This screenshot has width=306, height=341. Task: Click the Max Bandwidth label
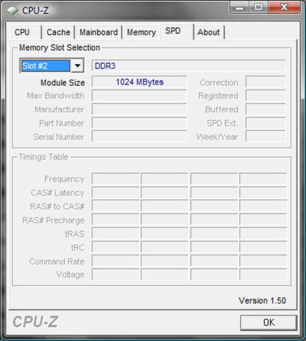point(56,96)
